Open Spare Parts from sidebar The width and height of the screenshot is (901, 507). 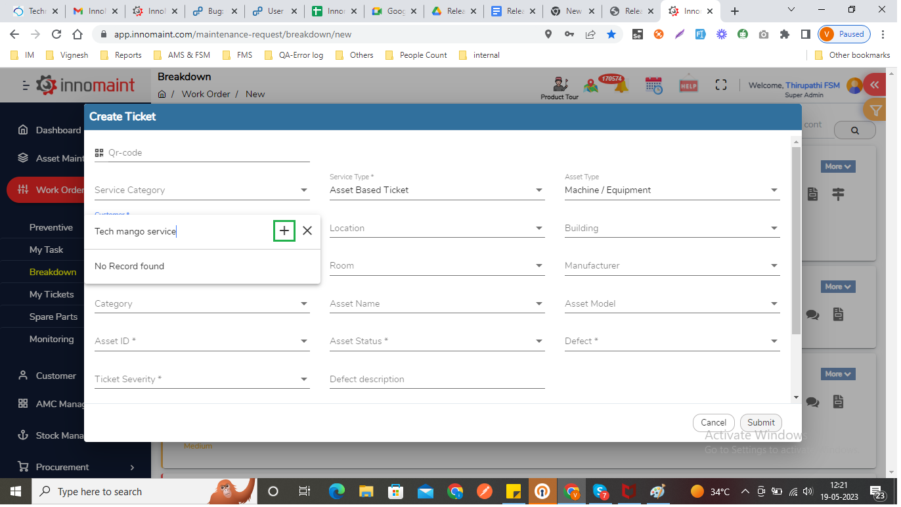pyautogui.click(x=53, y=317)
